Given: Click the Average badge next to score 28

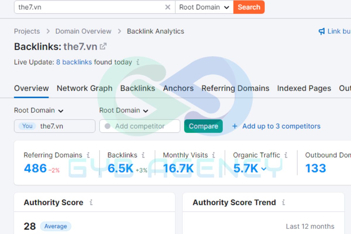Looking at the screenshot, I should 56,226.
